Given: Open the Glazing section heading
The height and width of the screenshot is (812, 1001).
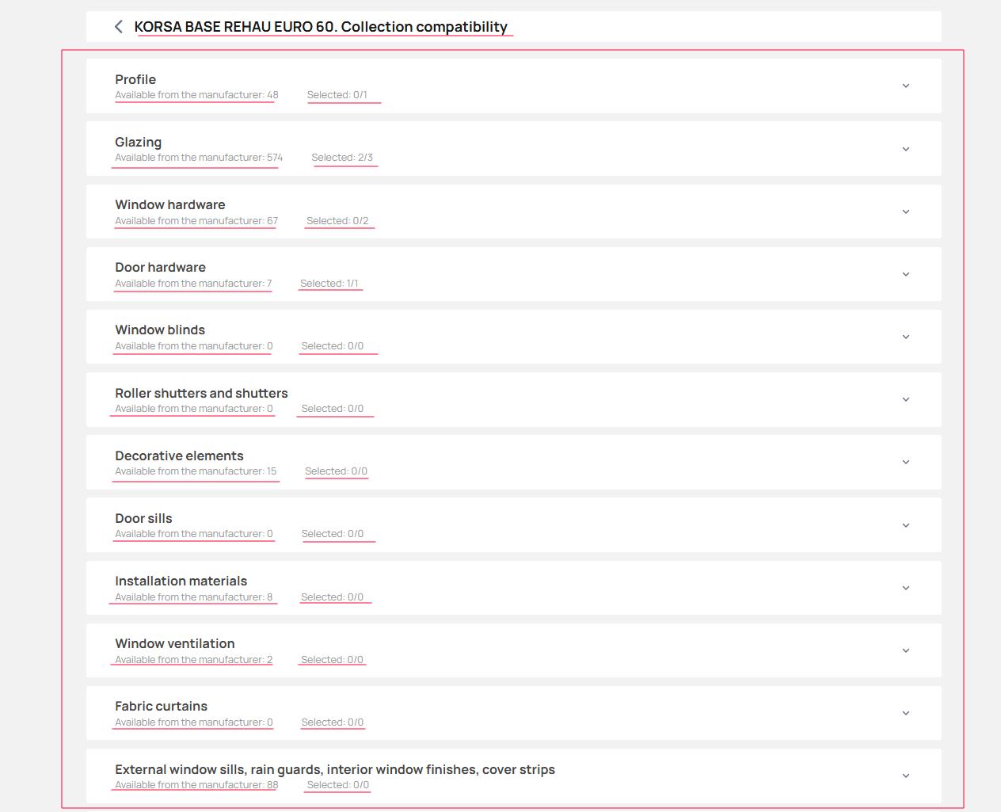Looking at the screenshot, I should pos(138,142).
